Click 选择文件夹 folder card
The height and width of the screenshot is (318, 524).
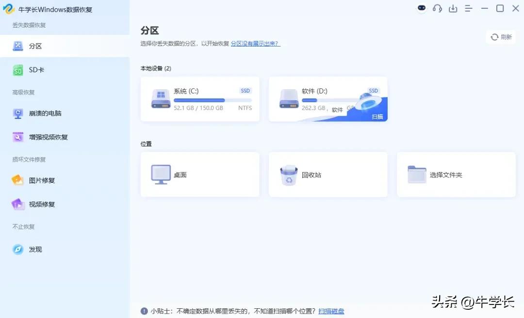tap(456, 175)
